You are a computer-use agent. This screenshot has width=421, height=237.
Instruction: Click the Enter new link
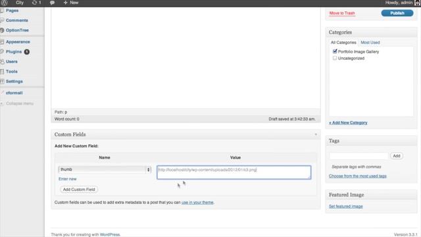(x=67, y=179)
